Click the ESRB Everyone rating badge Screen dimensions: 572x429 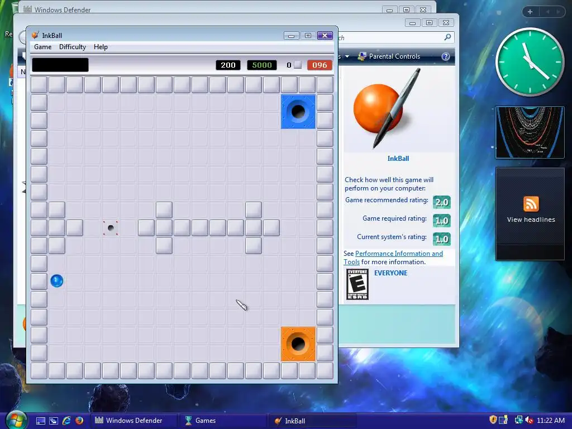tap(357, 284)
